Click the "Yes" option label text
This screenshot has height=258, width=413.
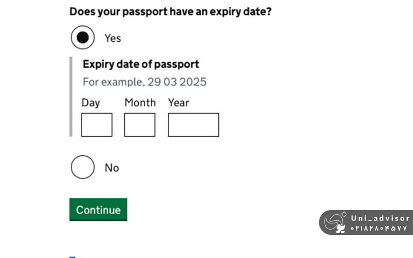[113, 38]
